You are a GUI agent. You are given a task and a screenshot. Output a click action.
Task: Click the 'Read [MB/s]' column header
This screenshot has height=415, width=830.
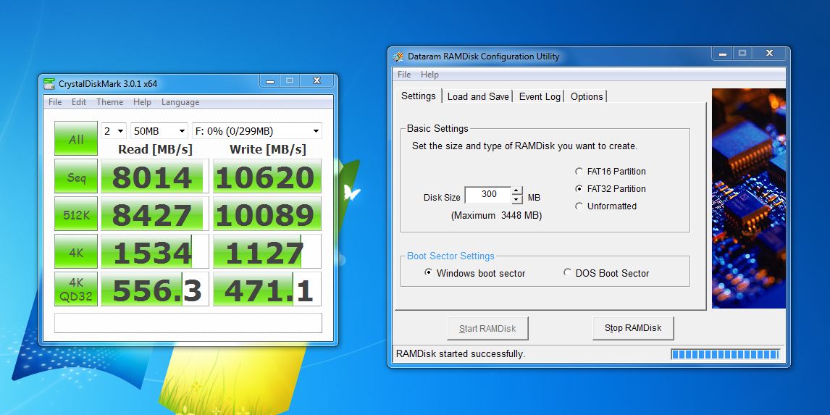point(155,149)
